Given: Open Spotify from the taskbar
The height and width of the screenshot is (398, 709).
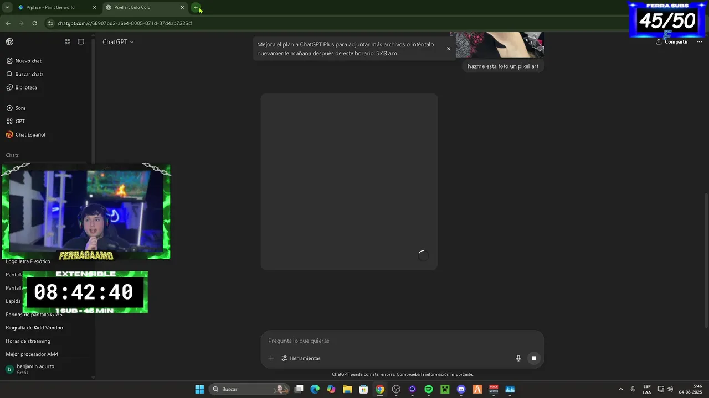Looking at the screenshot, I should [x=429, y=389].
